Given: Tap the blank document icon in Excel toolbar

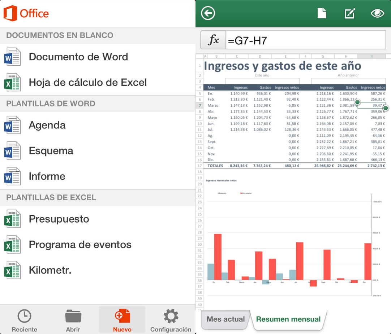Looking at the screenshot, I should pos(322,13).
